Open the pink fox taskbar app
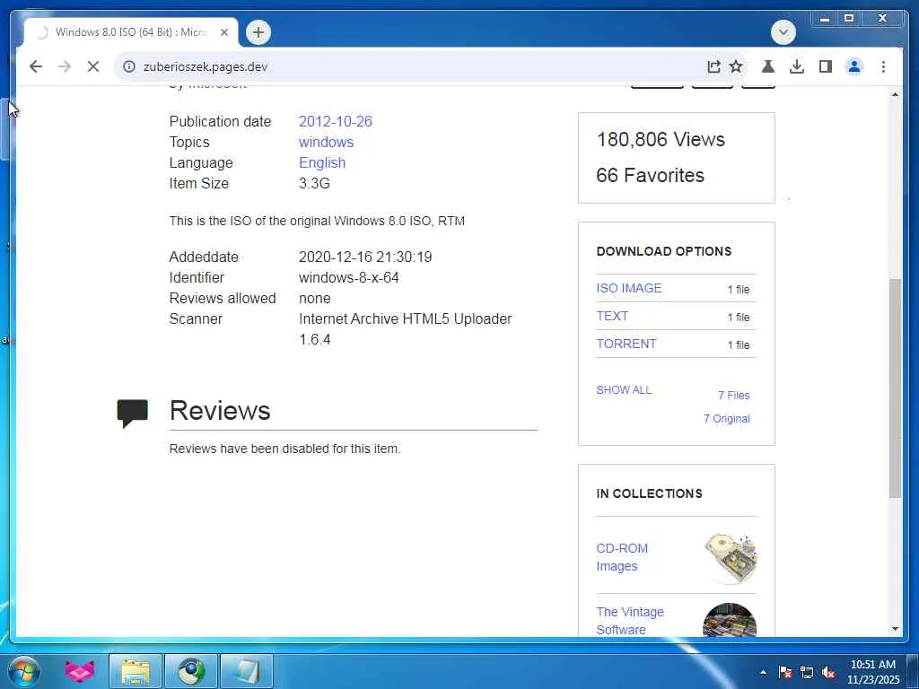This screenshot has width=919, height=689. [80, 671]
